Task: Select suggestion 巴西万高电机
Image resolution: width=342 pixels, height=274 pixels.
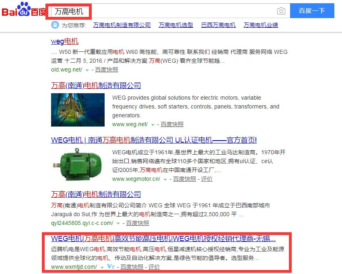Action: tap(218, 25)
